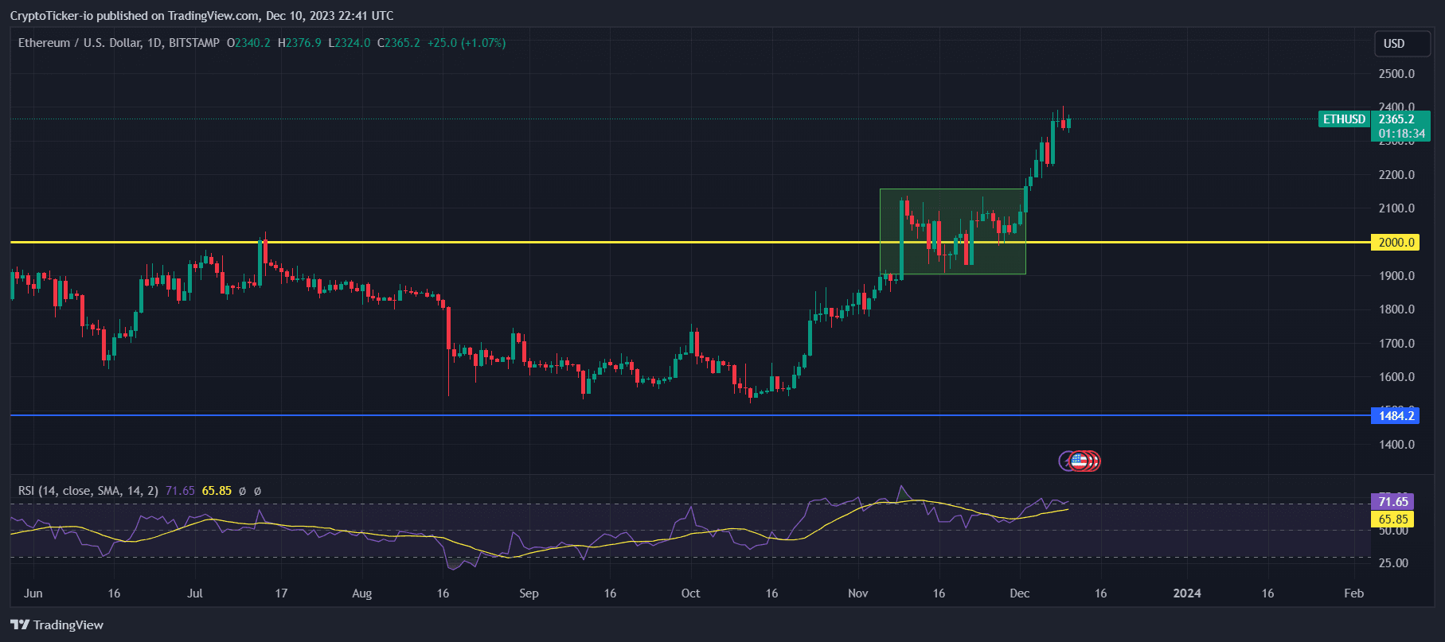Open the Ethereum / U.S. Dollar symbol legend

(119, 43)
